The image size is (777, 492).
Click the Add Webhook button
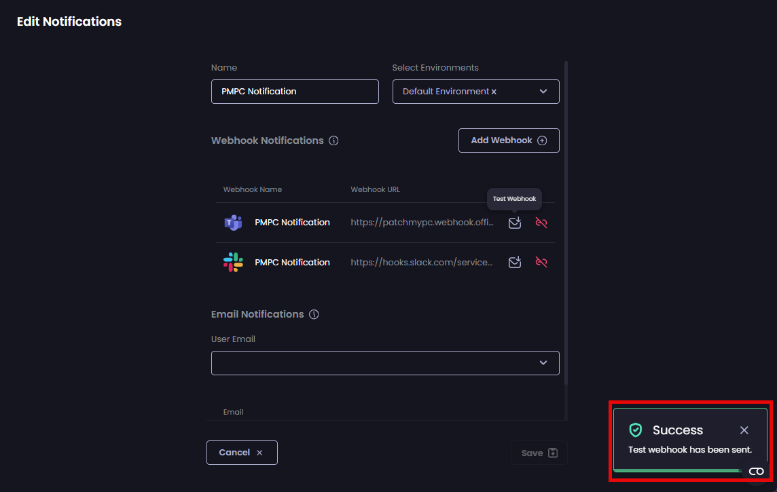[x=509, y=140]
